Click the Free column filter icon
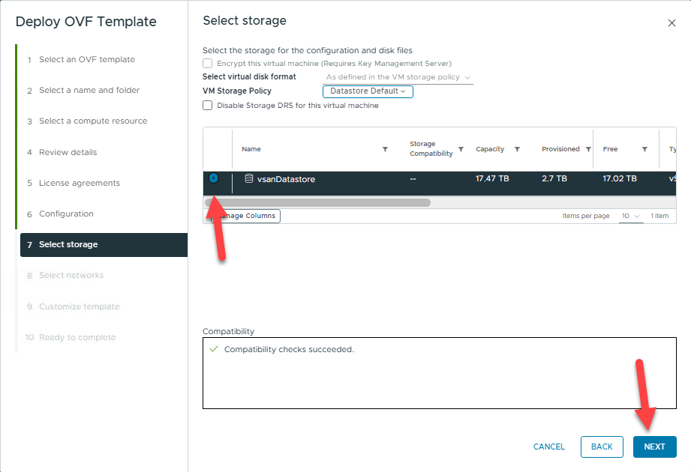Screen dimensions: 691x472 pos(644,149)
